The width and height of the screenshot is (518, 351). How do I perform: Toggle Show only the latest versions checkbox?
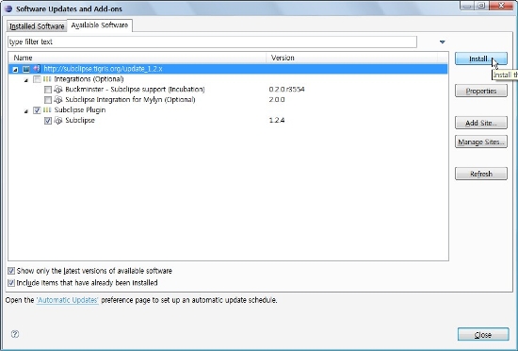coord(11,271)
